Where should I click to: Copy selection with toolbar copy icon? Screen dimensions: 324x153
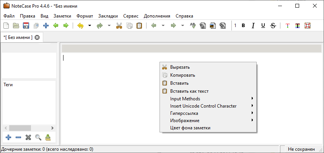[129, 26]
